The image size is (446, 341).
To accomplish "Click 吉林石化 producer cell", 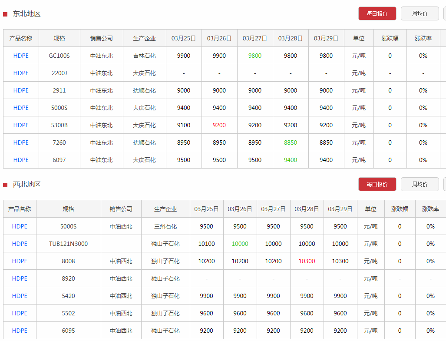I will [145, 56].
